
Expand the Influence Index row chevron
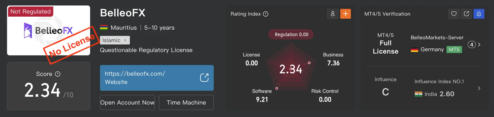point(479,88)
